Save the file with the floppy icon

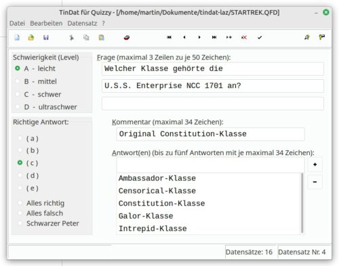coord(46,37)
